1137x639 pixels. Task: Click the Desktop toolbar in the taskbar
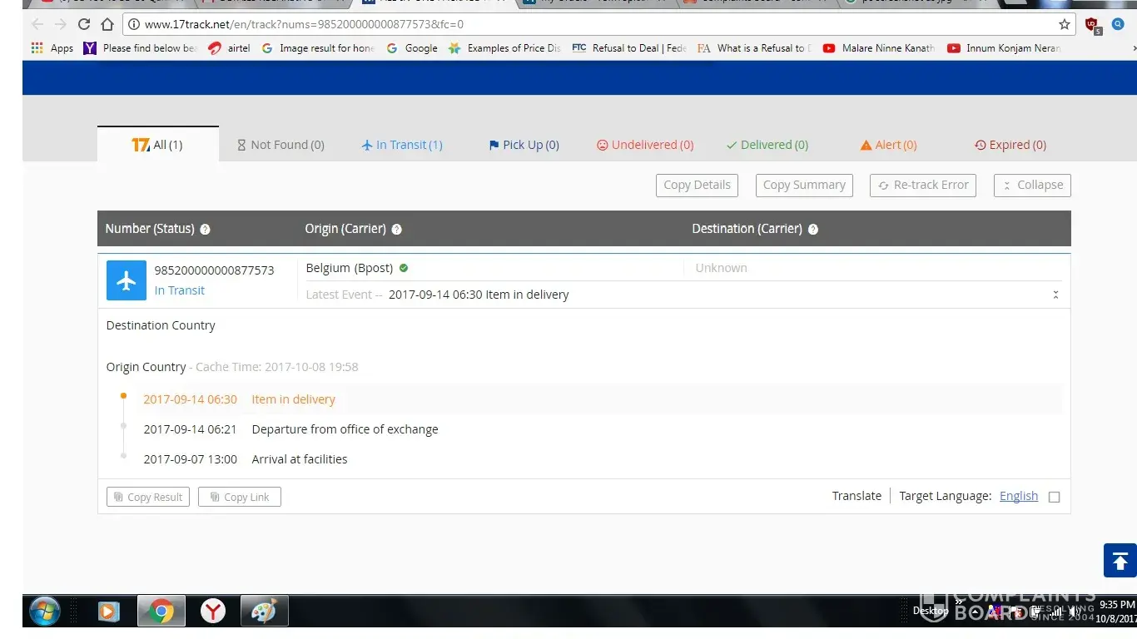tap(931, 611)
